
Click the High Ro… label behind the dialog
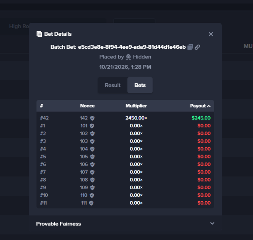tap(19, 26)
